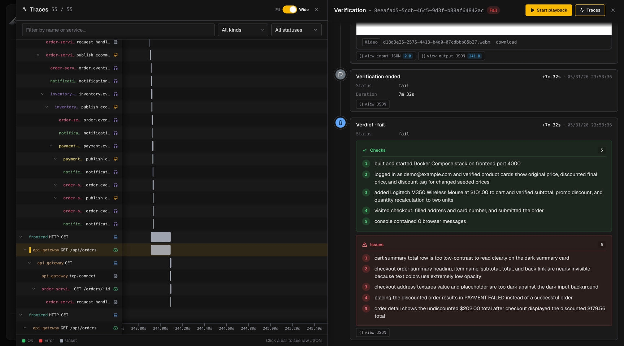This screenshot has height=346, width=624.
Task: Click the Verdict award badge icon
Action: pyautogui.click(x=340, y=123)
